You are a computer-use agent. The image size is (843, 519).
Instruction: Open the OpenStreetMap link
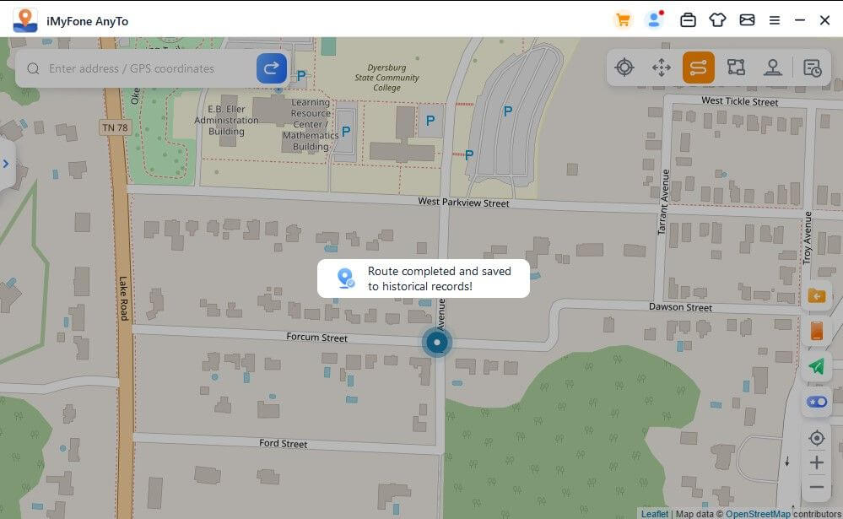coord(758,514)
